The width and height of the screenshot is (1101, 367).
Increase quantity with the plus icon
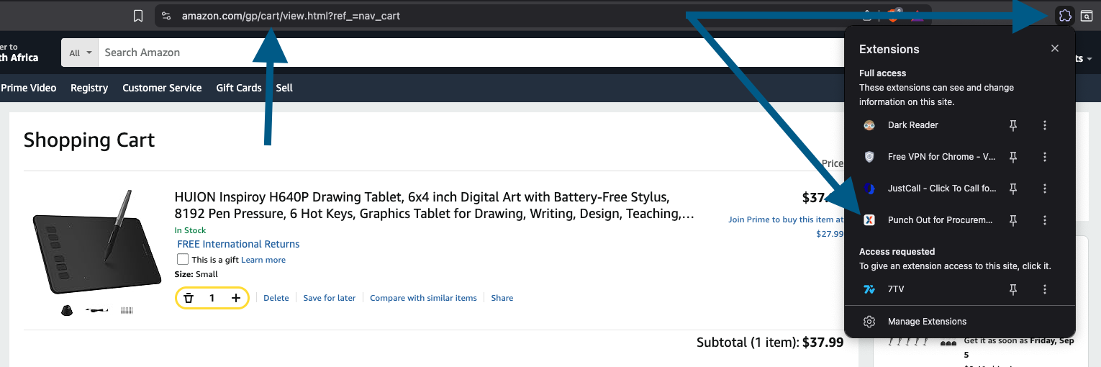236,298
